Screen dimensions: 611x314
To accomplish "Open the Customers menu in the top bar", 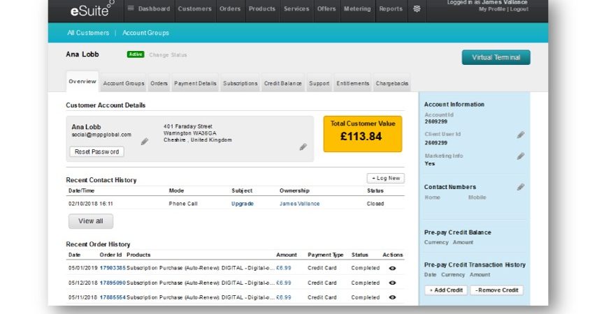I will click(194, 9).
